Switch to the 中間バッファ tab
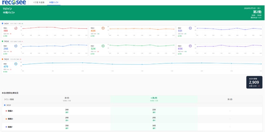265x132 pixels. coord(54,2)
